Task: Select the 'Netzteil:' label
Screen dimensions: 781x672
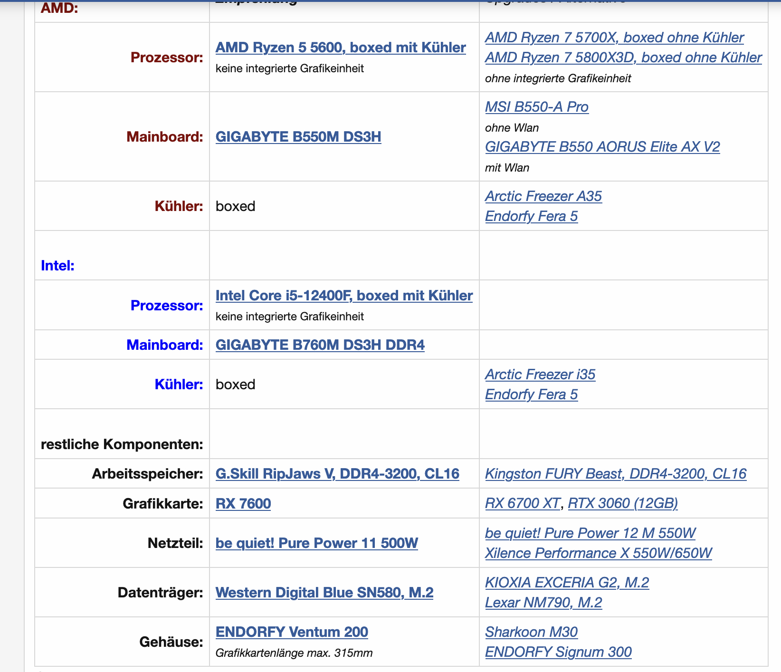Action: [x=175, y=543]
